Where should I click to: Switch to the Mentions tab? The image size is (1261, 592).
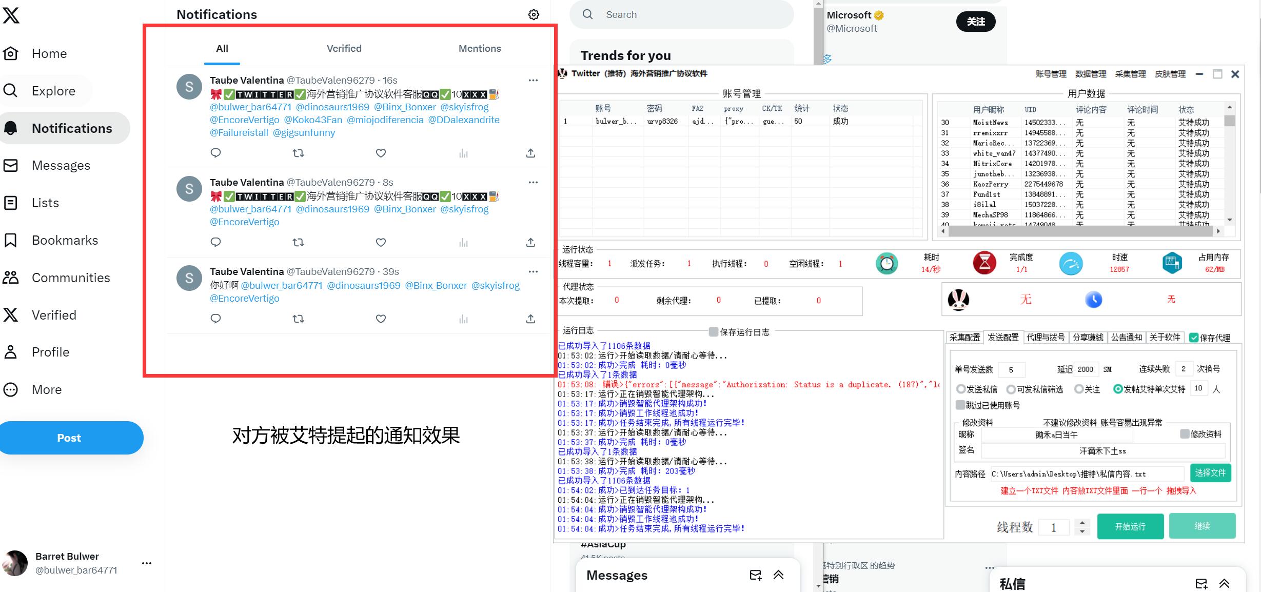pyautogui.click(x=479, y=48)
